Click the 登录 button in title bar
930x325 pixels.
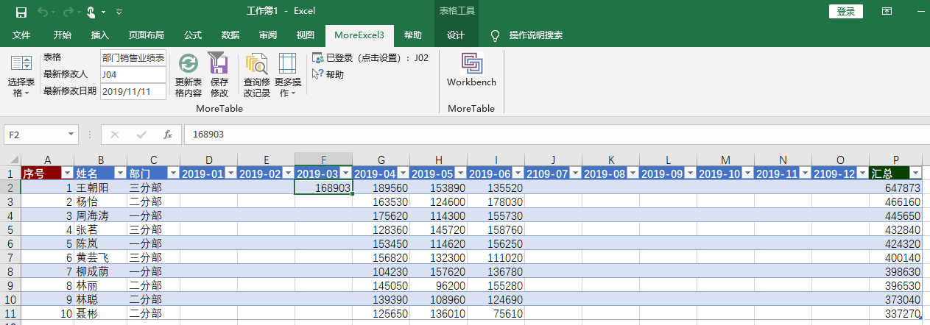pyautogui.click(x=846, y=11)
